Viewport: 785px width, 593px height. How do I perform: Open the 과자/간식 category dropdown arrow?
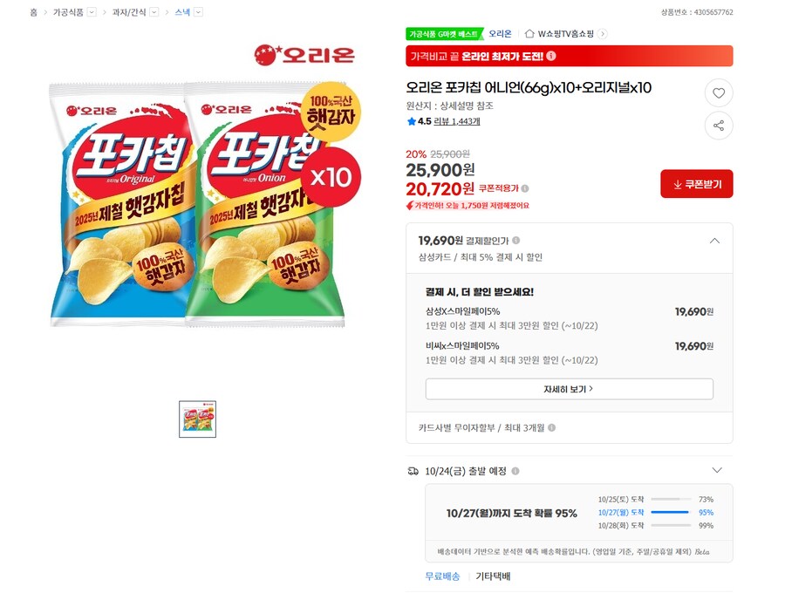[x=153, y=11]
